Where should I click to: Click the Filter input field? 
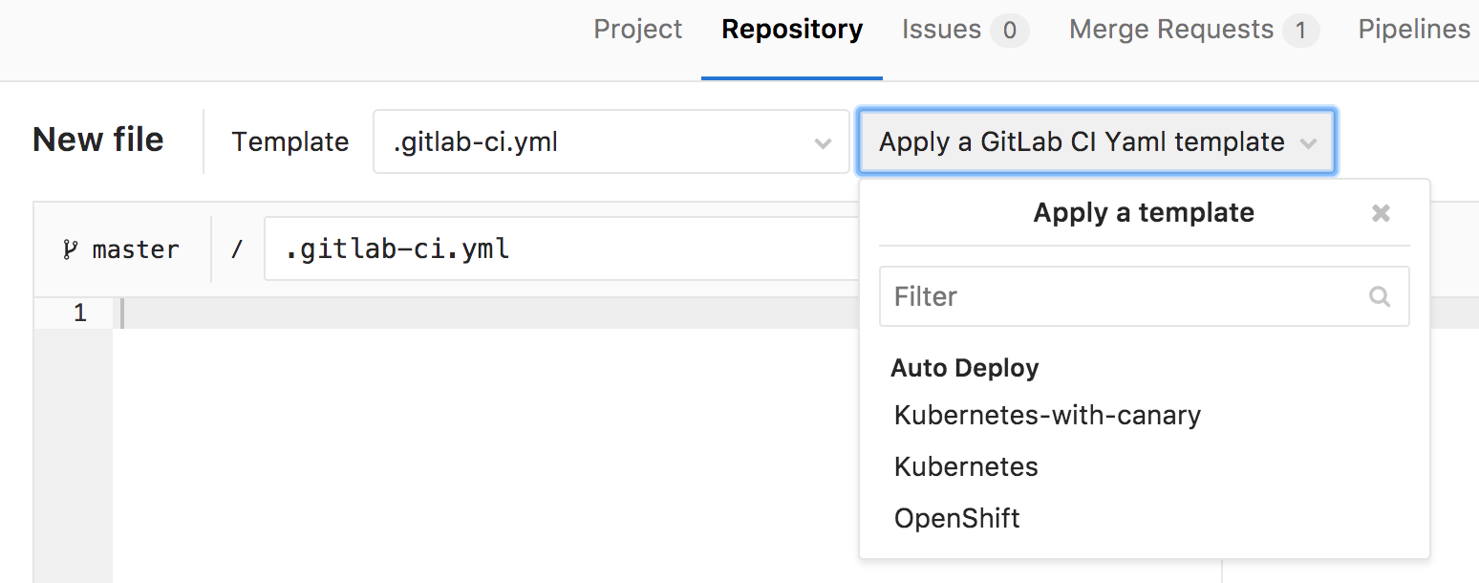[x=1099, y=296]
